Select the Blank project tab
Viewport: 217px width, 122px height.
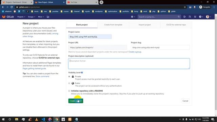tap(82, 25)
